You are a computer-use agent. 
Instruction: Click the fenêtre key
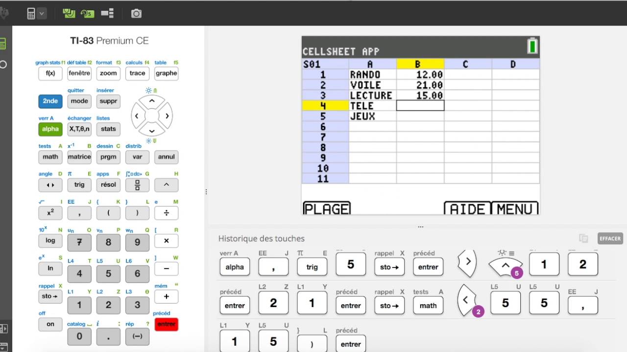coord(79,73)
